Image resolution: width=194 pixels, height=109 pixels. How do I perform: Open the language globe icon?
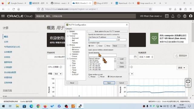point(185,16)
